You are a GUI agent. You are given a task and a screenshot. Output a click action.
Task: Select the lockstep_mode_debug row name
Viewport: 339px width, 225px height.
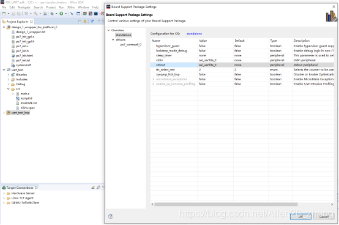pyautogui.click(x=171, y=51)
